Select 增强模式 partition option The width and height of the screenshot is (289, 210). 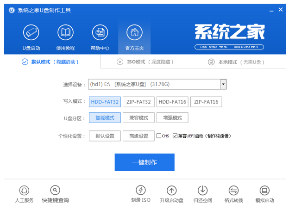[172, 117]
